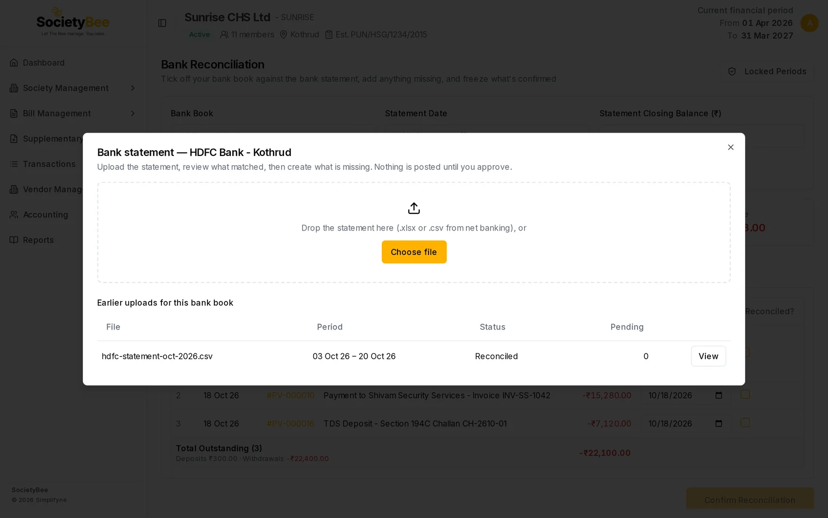828x518 pixels.
Task: Go to Dashboard in the sidebar
Action: tap(43, 63)
